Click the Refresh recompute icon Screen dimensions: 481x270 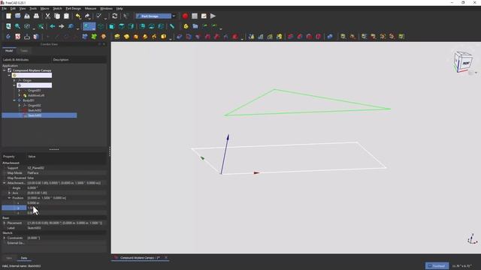tap(115, 16)
